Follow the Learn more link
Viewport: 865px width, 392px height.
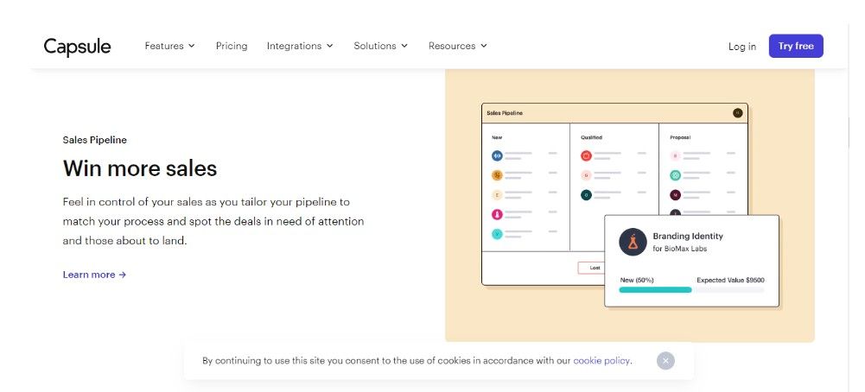pyautogui.click(x=94, y=275)
